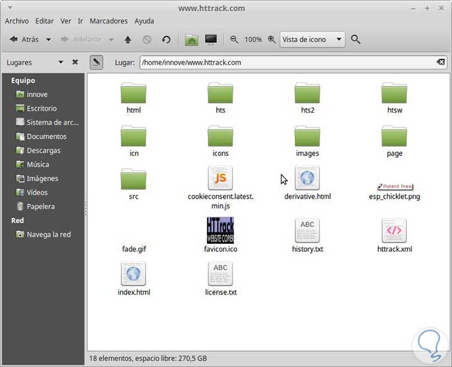This screenshot has width=452, height=367.
Task: Click the search magnifier icon
Action: click(x=355, y=40)
